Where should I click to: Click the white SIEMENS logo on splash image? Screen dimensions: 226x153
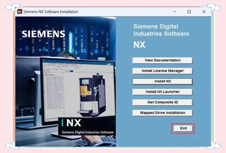[44, 34]
